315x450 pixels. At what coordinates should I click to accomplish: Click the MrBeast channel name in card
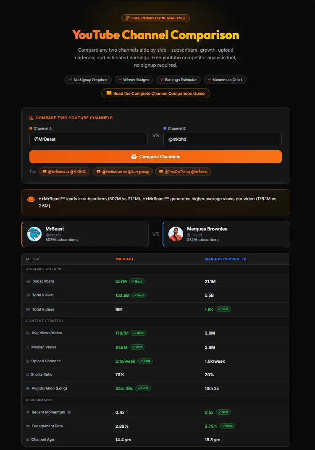tap(55, 229)
